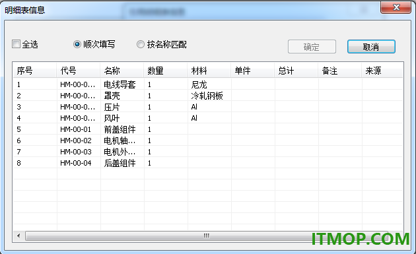
Task: Select the 压片 row name
Action: coord(112,107)
